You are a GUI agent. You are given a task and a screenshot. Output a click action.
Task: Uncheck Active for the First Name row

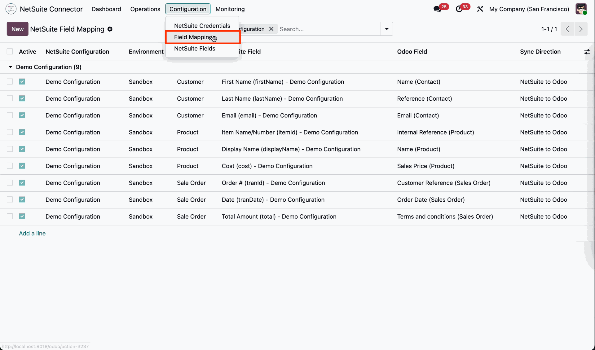[x=22, y=81]
